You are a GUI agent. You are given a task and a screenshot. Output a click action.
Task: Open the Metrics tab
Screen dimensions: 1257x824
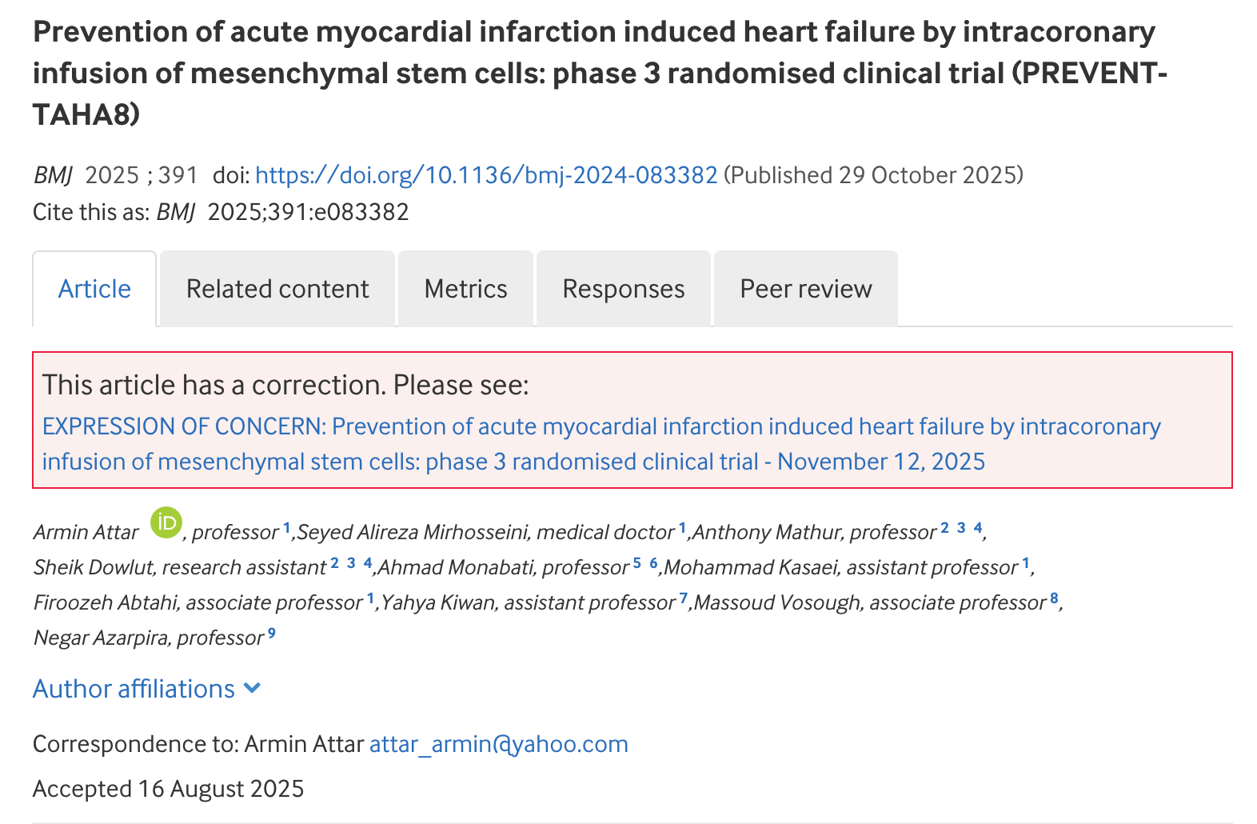465,289
